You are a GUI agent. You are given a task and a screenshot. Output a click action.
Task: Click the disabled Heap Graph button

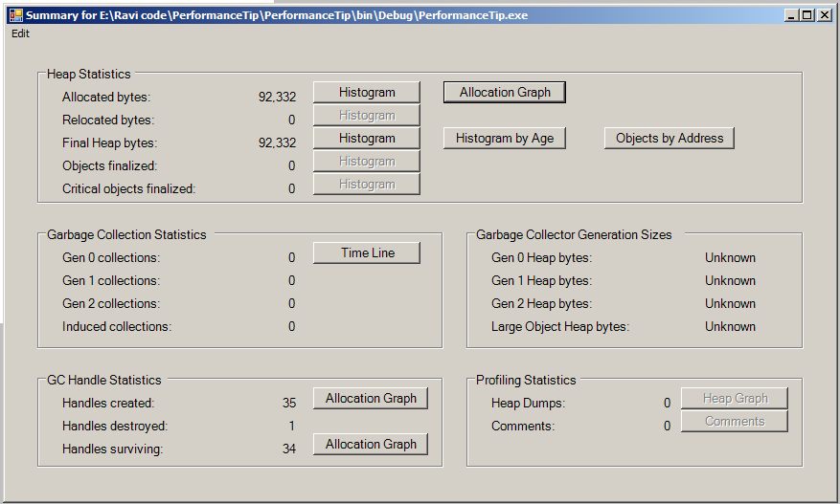tap(735, 398)
